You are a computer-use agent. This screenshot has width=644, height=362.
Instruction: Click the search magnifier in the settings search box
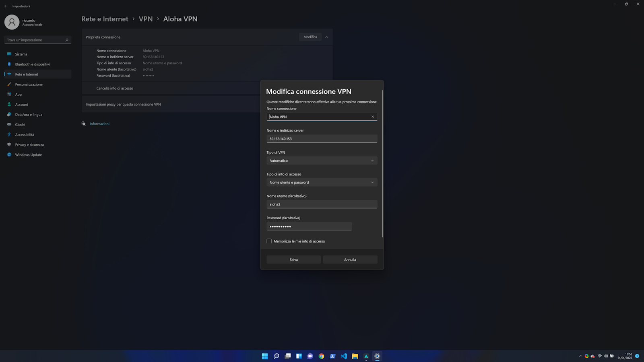[x=67, y=40]
